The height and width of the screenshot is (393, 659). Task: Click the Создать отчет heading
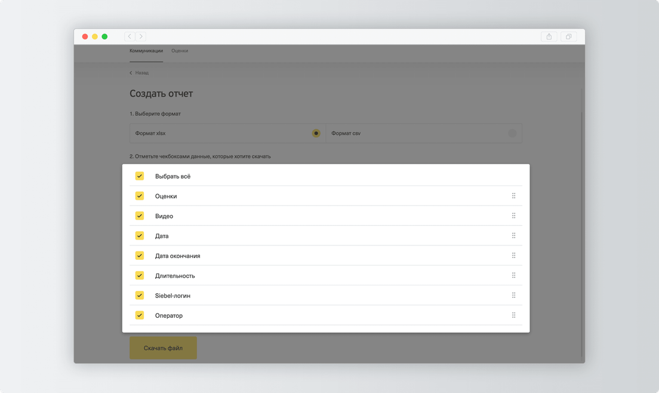click(x=161, y=94)
